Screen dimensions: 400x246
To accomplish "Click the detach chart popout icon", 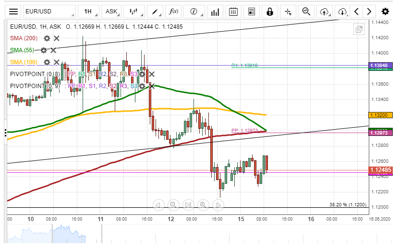I will click(359, 29).
